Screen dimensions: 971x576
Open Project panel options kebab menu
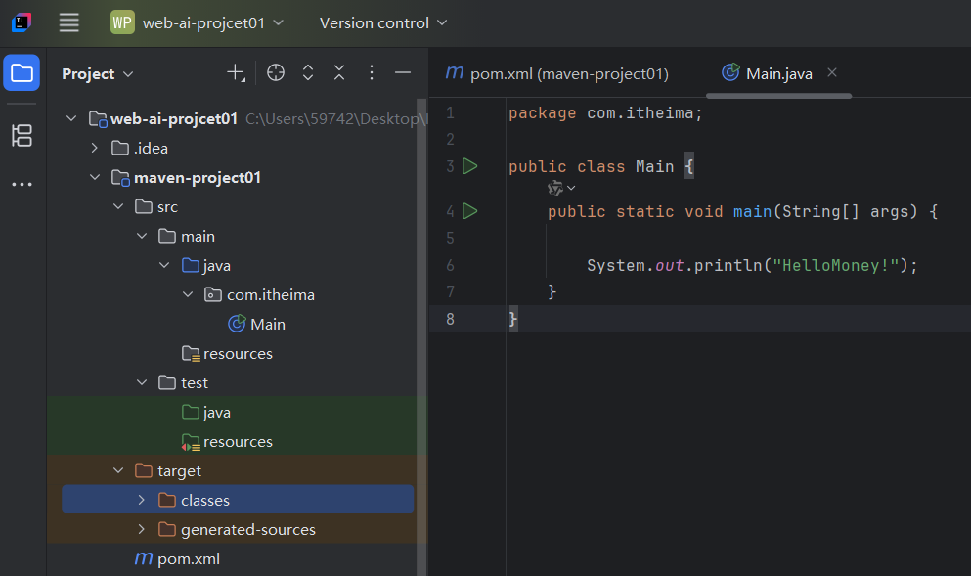click(x=372, y=73)
